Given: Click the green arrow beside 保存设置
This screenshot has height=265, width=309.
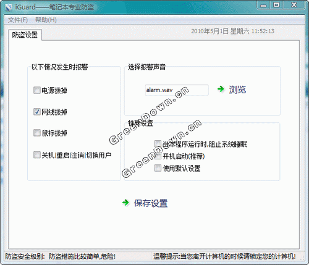Looking at the screenshot, I should click(125, 203).
